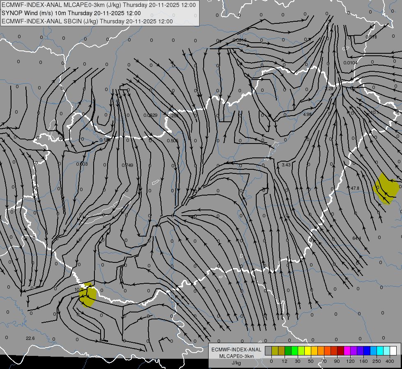Click the legend scale value '12'
This screenshot has width=402, height=369.
pyautogui.click(x=285, y=361)
